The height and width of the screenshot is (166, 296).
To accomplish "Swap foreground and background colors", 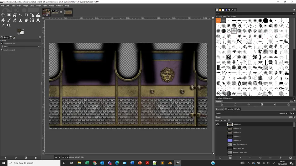I will pyautogui.click(x=23, y=29).
